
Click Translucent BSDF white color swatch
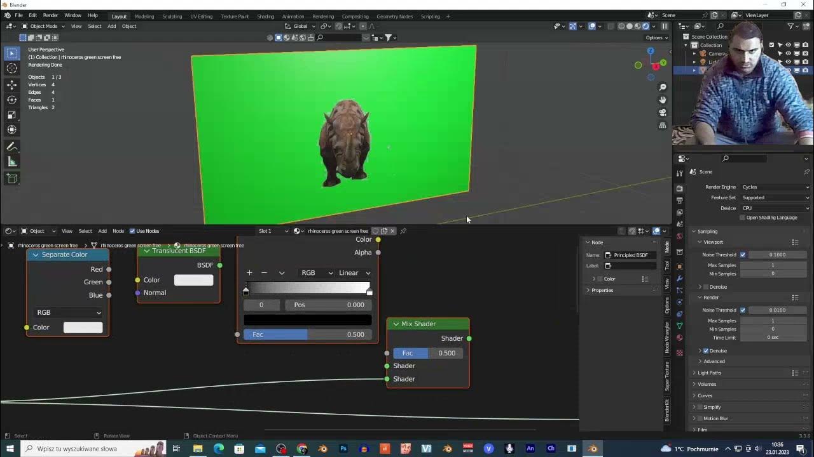click(194, 280)
